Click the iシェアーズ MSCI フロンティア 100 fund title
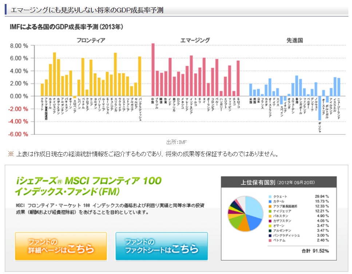Image resolution: width=352 pixels, height=274 pixels. tap(88, 186)
